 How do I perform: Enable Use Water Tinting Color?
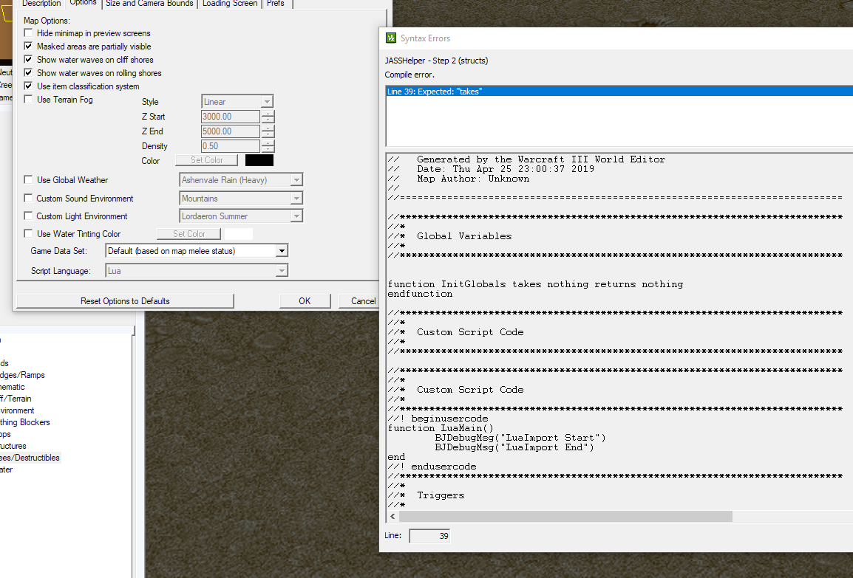(28, 233)
